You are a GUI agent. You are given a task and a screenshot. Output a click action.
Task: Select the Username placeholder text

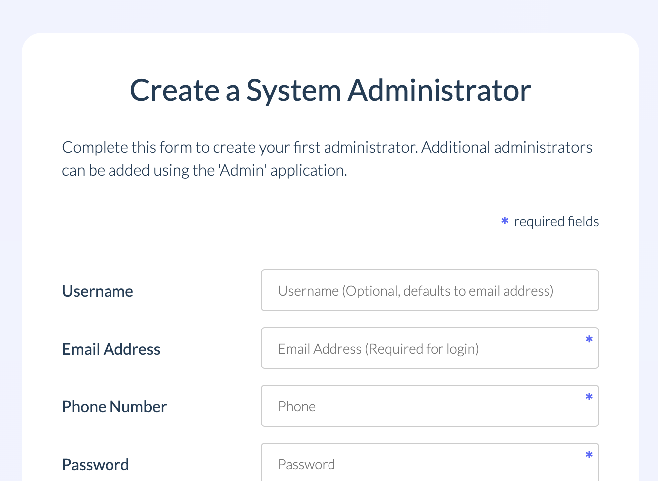click(x=416, y=290)
